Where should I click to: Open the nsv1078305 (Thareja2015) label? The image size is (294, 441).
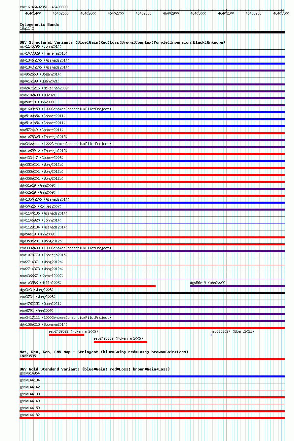(x=44, y=137)
